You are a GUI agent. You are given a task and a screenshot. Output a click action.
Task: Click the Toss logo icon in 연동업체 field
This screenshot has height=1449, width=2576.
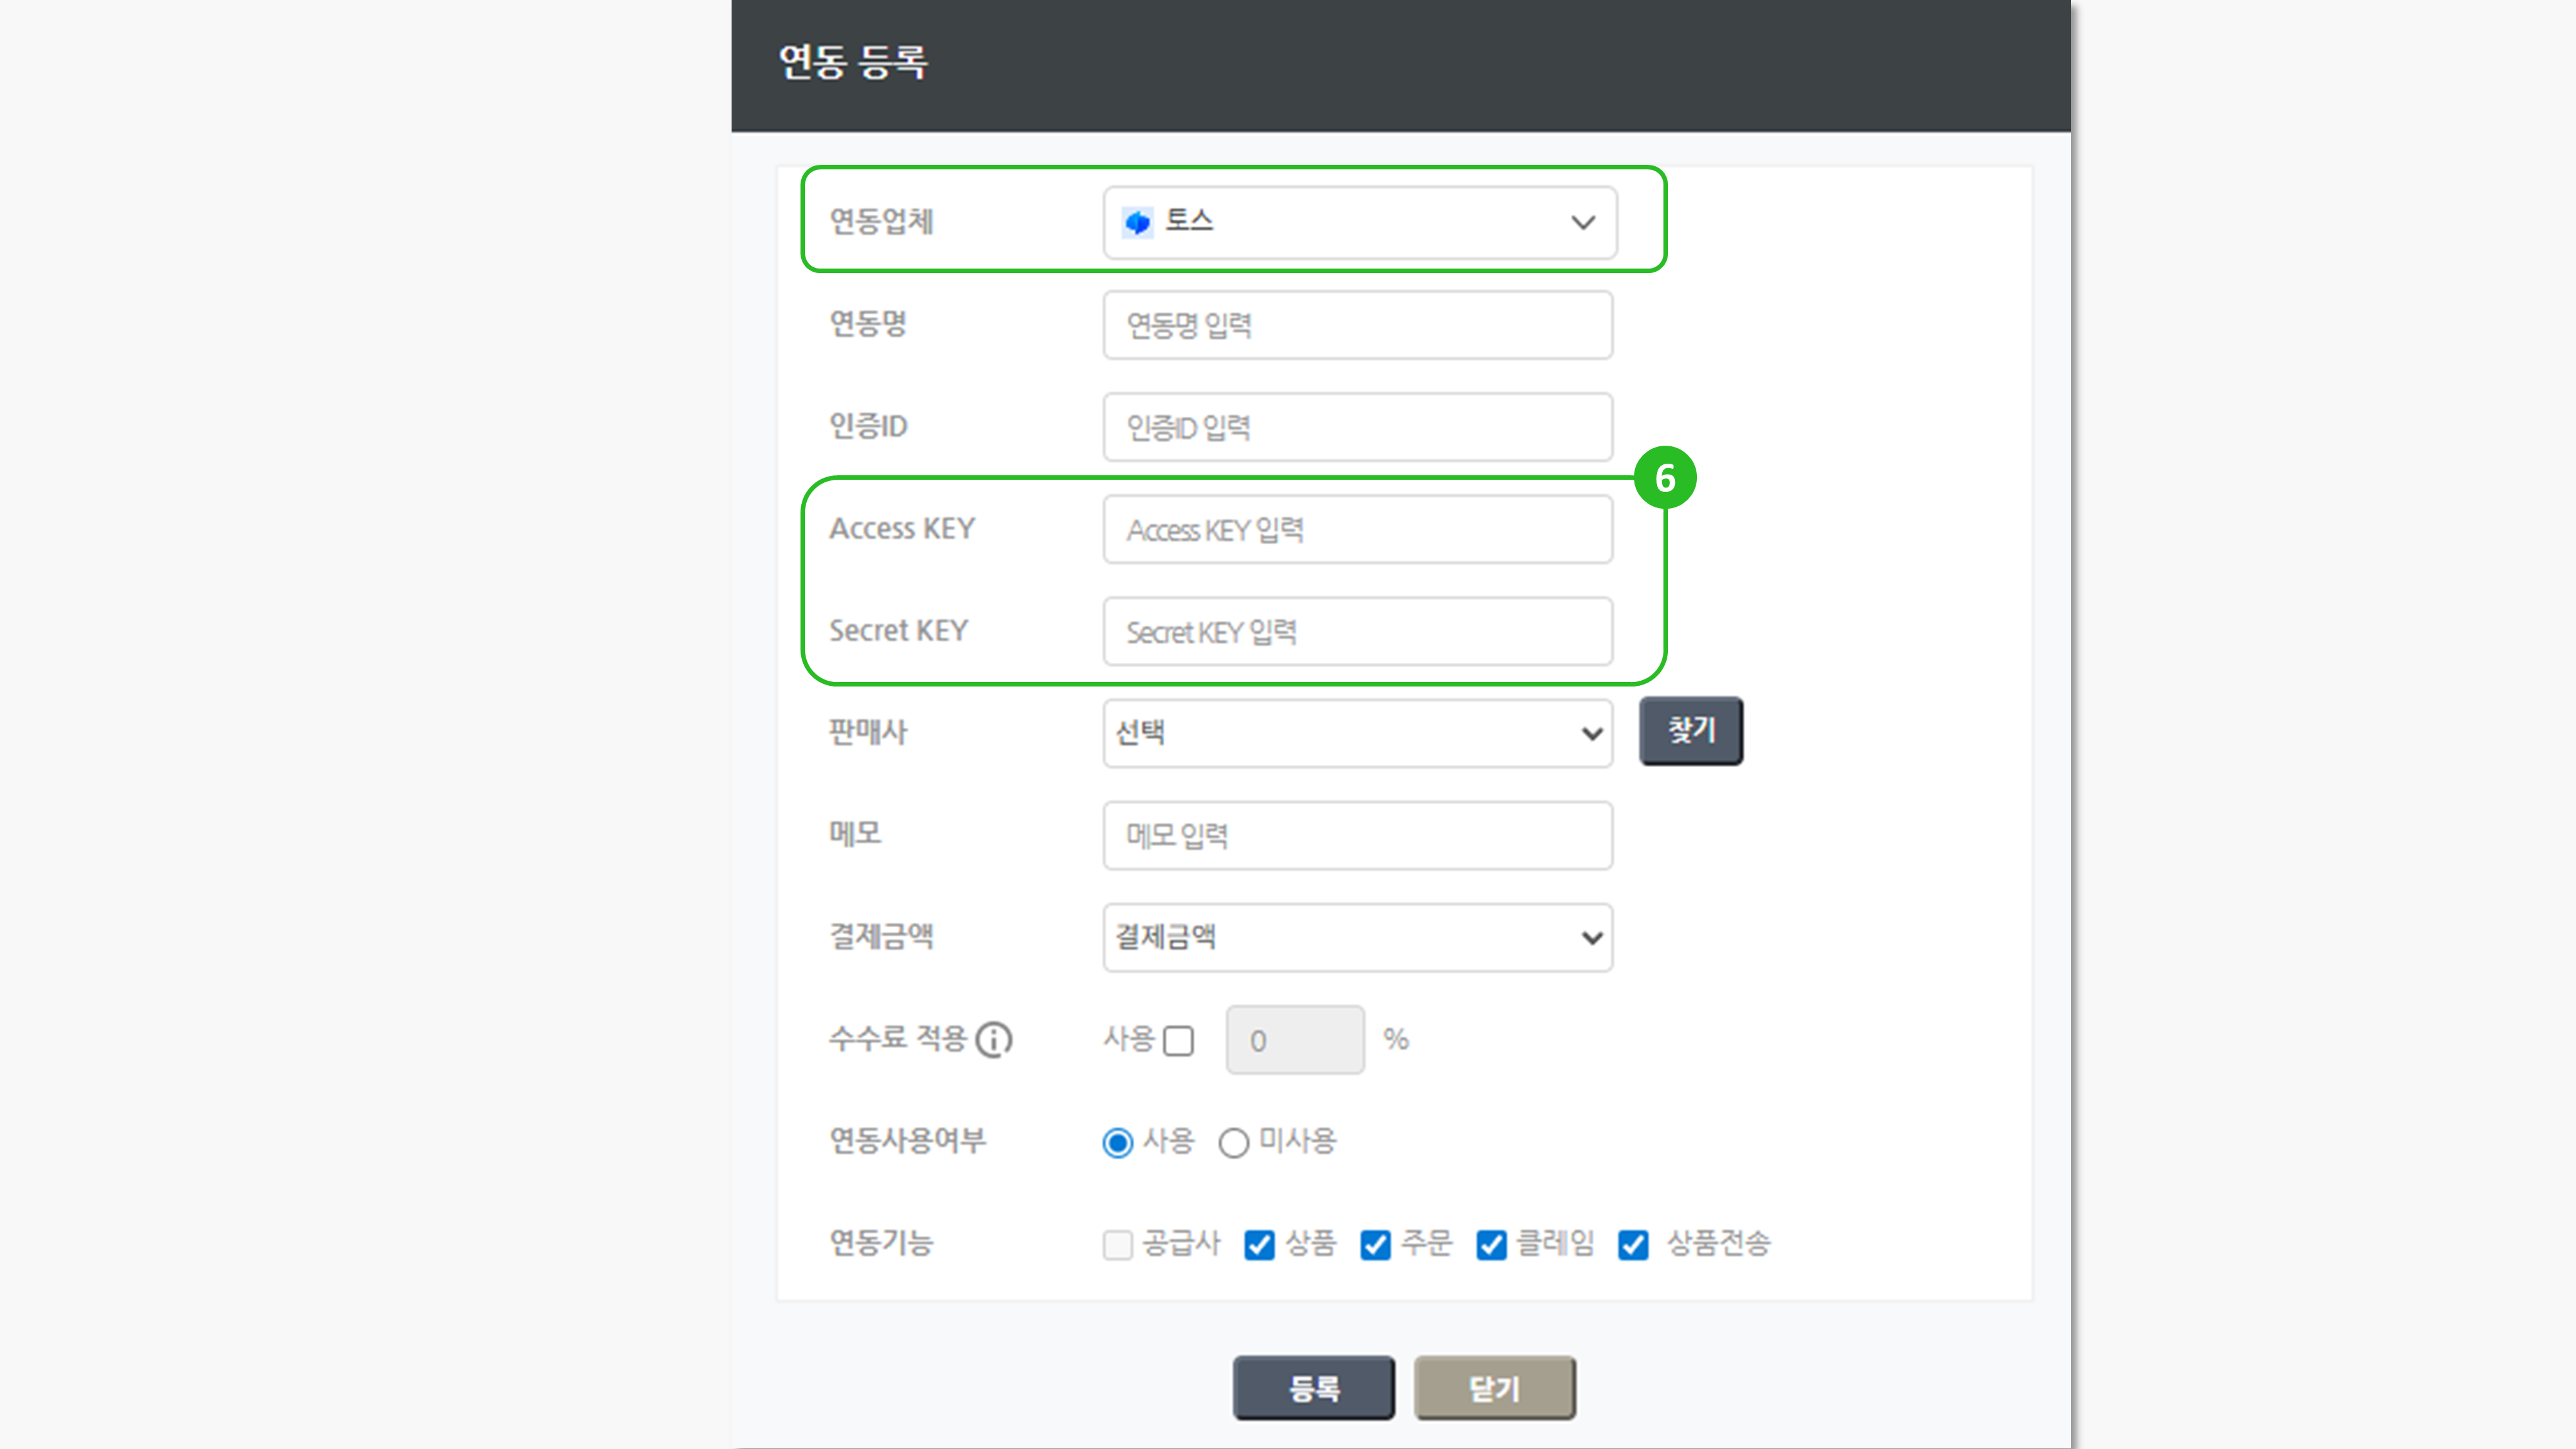[x=1137, y=222]
